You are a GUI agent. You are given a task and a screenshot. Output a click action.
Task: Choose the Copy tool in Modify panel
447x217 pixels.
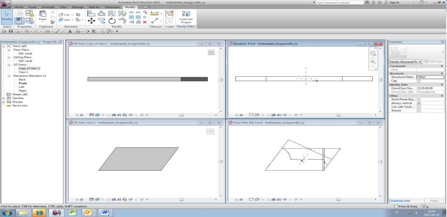coord(101,21)
